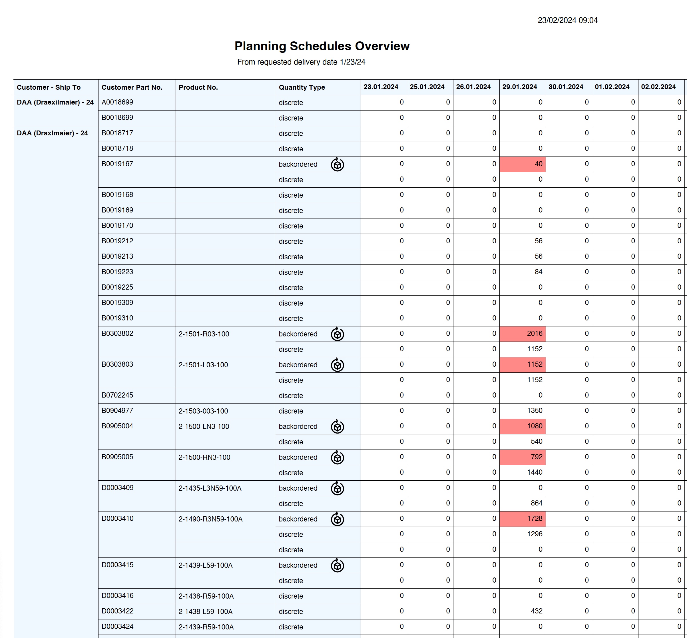Select product number 2-1435-L3N59-100A

[x=210, y=488]
